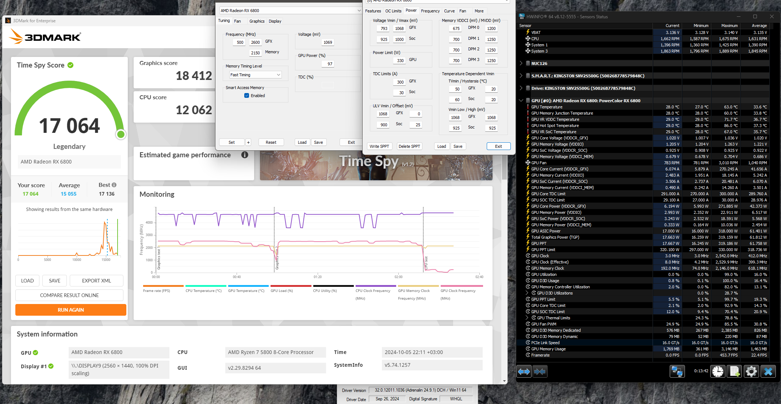The height and width of the screenshot is (404, 781).
Task: Click HWiNFO expand columns arrows icon
Action: [x=524, y=372]
